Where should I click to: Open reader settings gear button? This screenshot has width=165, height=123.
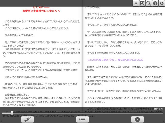tap(137, 119)
